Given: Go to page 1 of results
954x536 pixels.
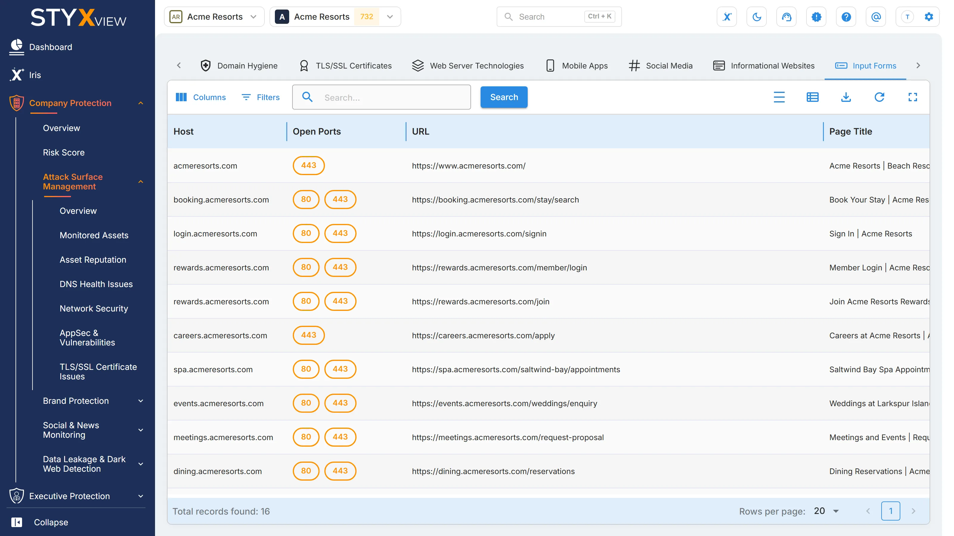Looking at the screenshot, I should 890,511.
